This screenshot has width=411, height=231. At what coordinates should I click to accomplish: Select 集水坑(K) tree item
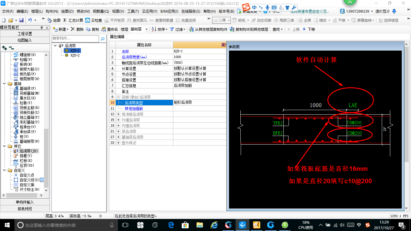coord(28,98)
